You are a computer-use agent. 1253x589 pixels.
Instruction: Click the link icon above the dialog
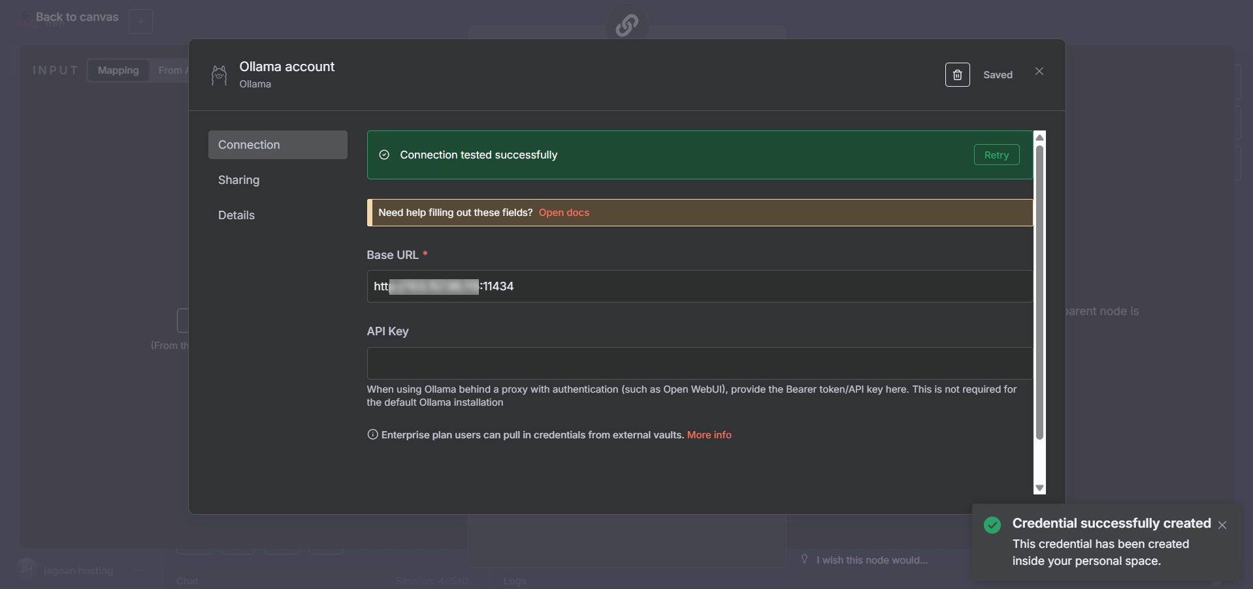(x=626, y=25)
